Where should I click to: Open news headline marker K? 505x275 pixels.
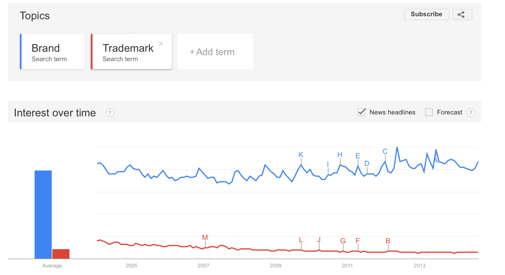[x=301, y=155]
